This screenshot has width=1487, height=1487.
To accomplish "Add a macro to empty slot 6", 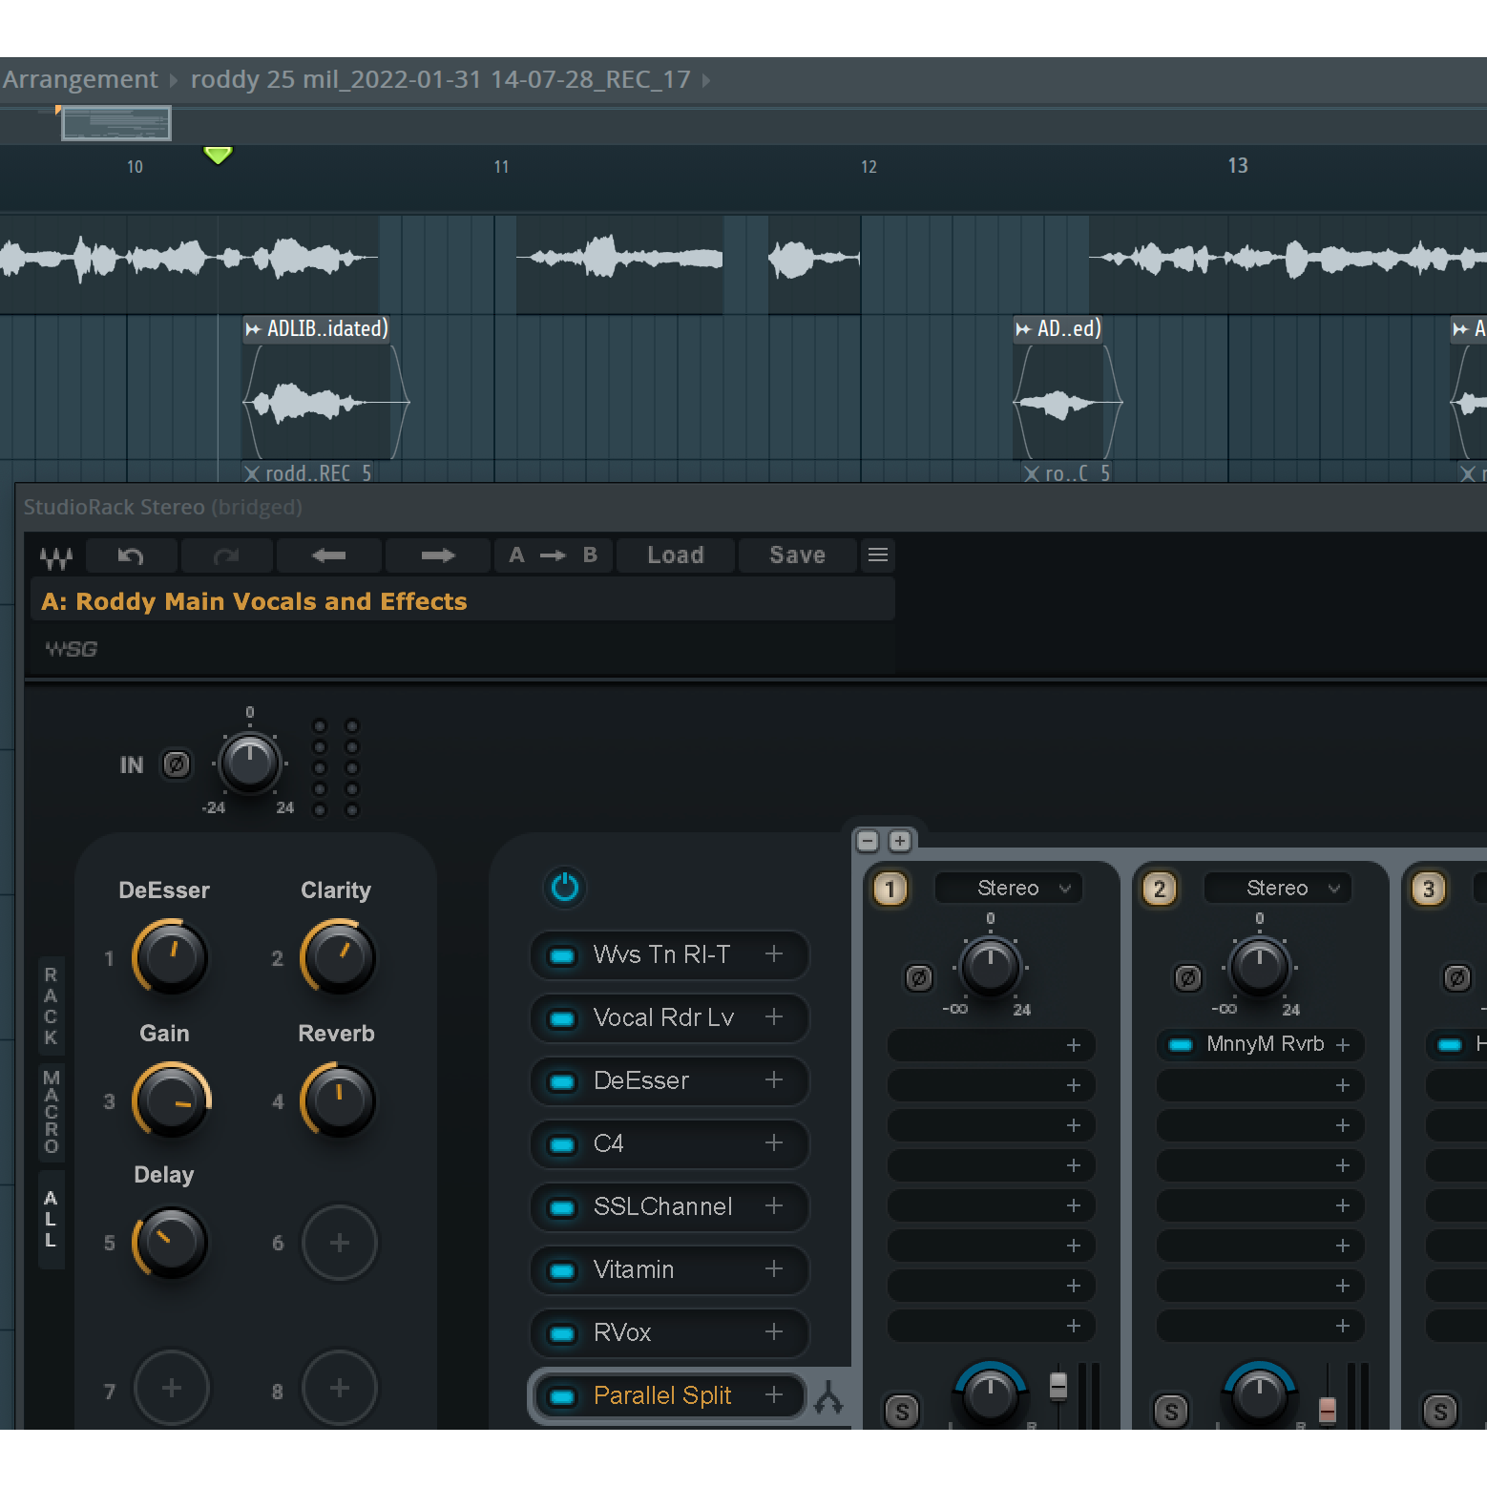I will coord(340,1243).
